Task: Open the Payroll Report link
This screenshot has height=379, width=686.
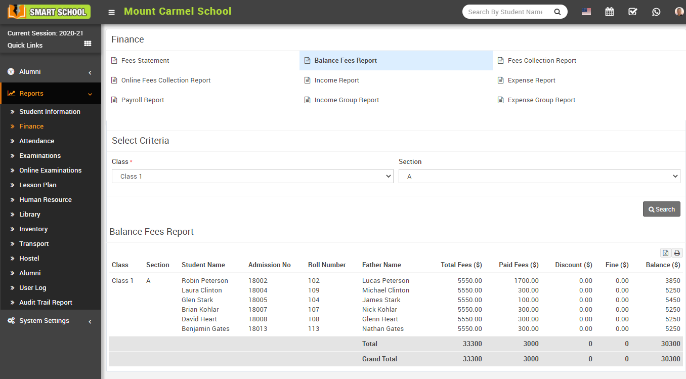Action: tap(143, 100)
